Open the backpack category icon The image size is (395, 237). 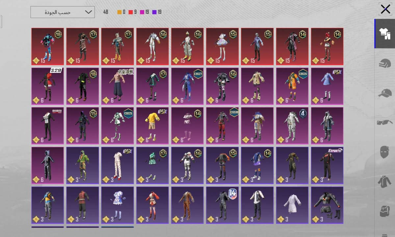(385, 211)
